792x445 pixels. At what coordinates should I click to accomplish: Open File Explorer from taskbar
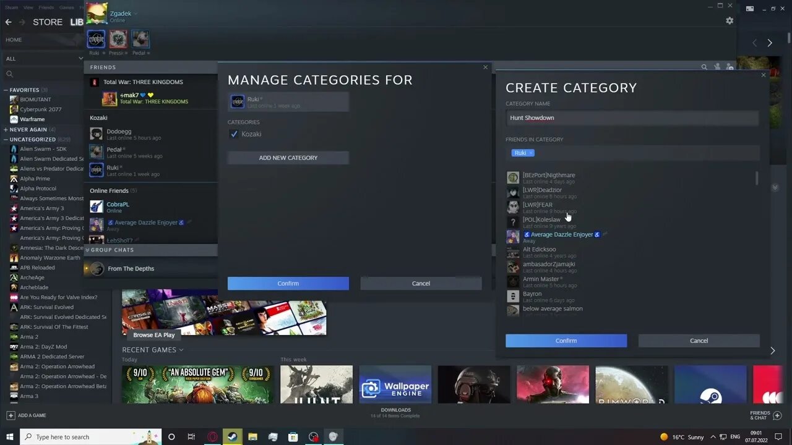252,436
